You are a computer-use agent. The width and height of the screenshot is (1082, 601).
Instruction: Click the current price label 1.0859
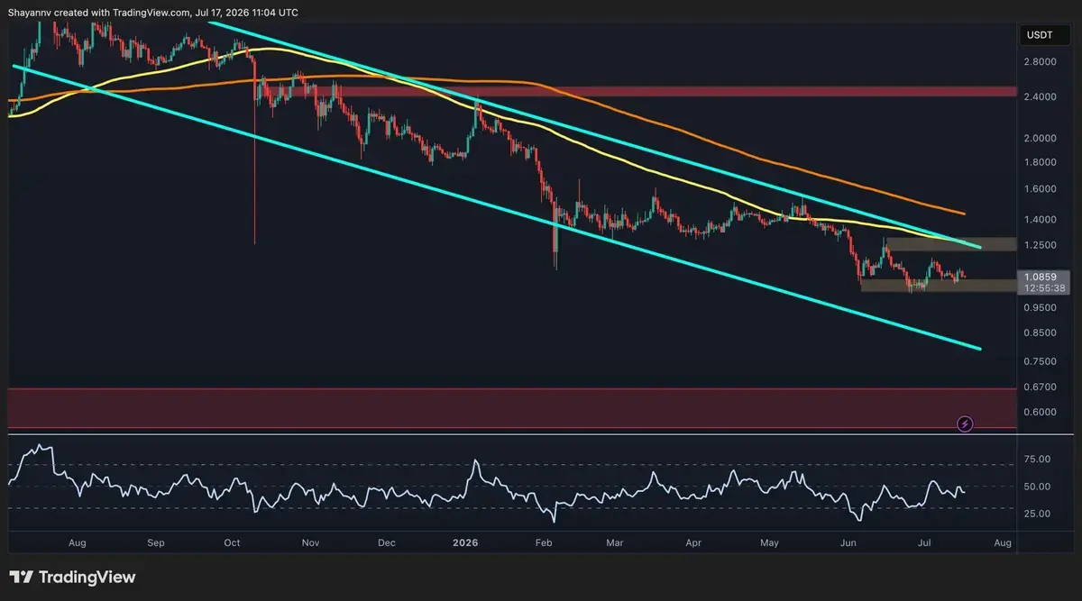1041,277
